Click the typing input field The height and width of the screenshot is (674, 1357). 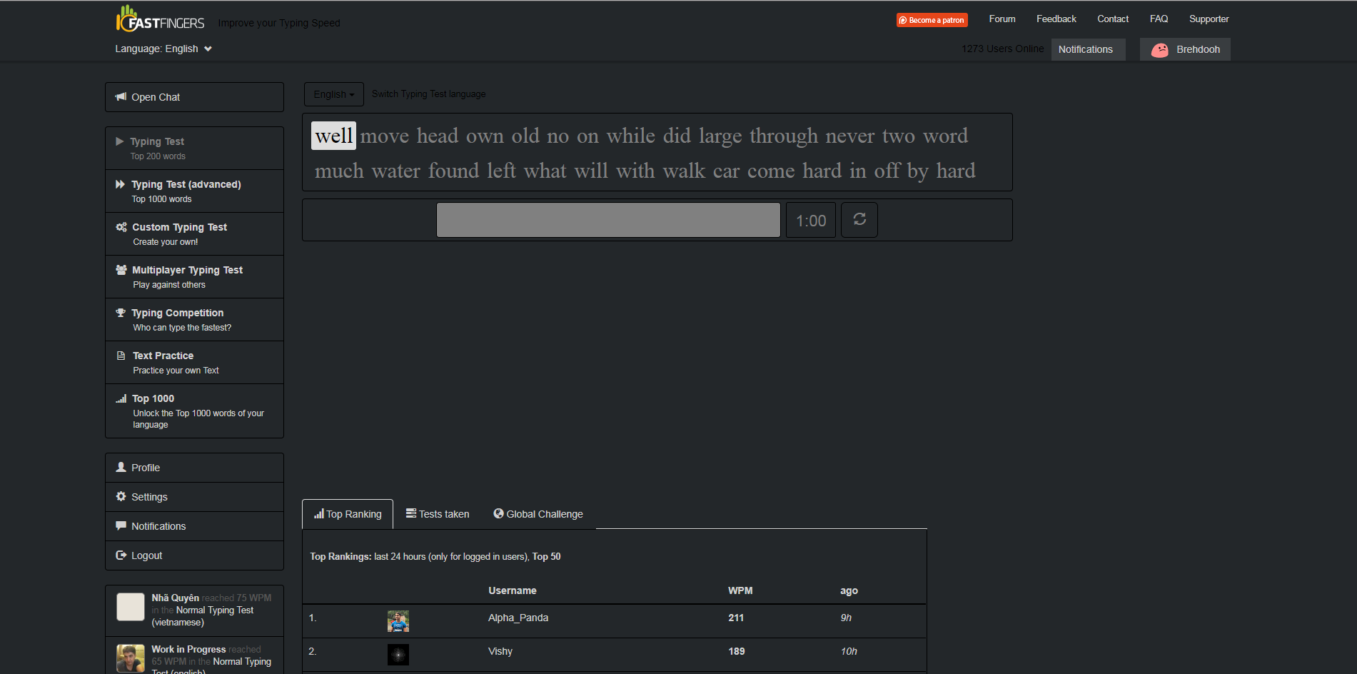coord(608,220)
